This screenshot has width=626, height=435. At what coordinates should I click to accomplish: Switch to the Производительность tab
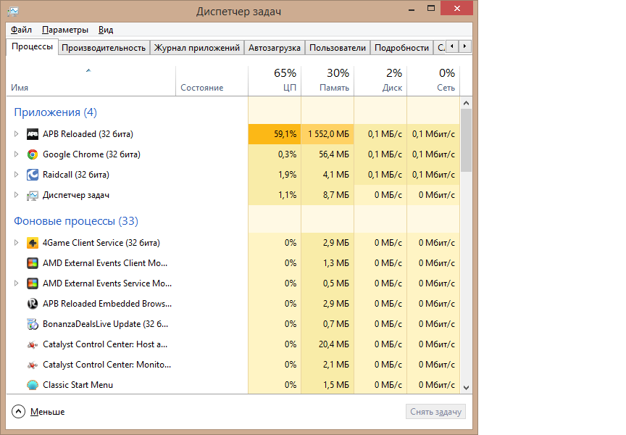(104, 48)
